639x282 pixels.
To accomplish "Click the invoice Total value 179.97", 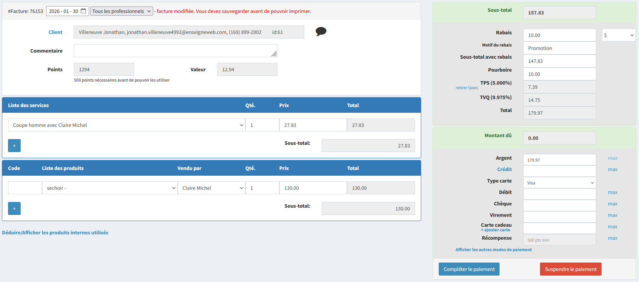I will click(x=560, y=113).
